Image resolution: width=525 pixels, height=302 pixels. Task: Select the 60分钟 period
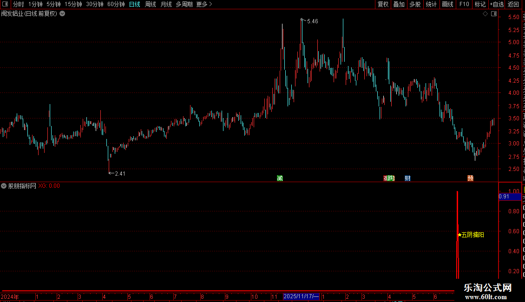coord(116,4)
